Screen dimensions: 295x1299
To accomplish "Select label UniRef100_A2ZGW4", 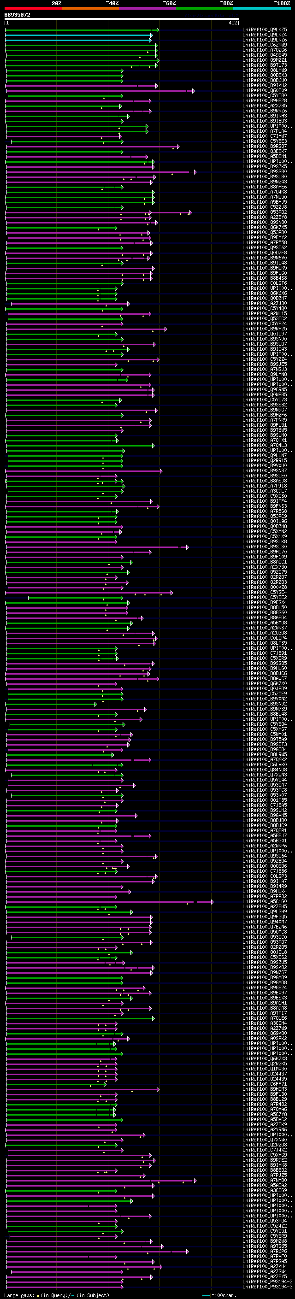I will (265, 1271).
